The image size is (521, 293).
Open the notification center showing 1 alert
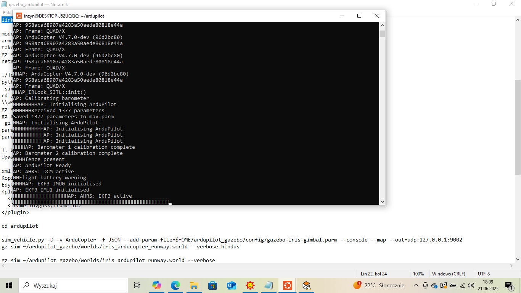[x=509, y=285]
